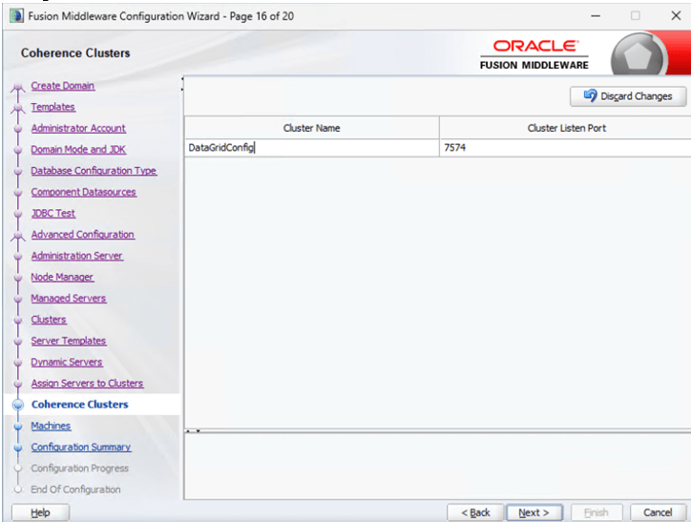Click the Cluster Name column header
The image size is (691, 522).
click(311, 128)
